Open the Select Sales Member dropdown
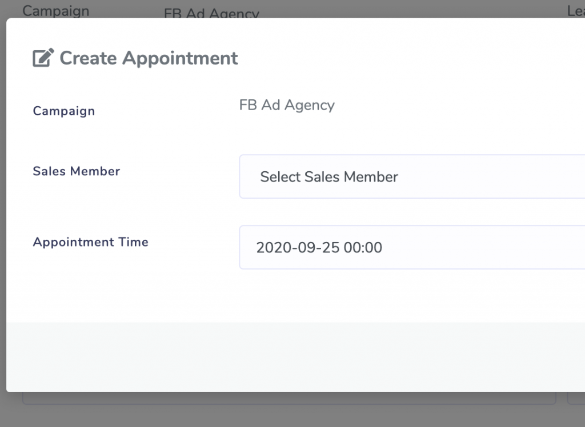585x427 pixels. tap(411, 177)
